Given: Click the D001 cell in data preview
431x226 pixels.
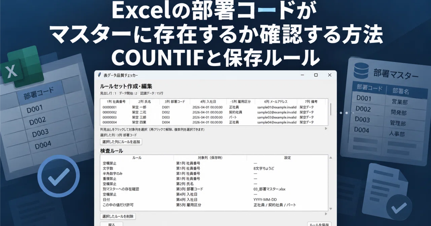Looking at the screenshot, I should click(x=166, y=107).
